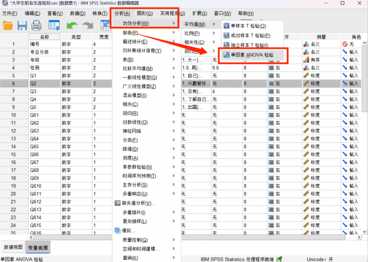Expand the 回归(R) submenu in Analyze menu

click(x=147, y=113)
